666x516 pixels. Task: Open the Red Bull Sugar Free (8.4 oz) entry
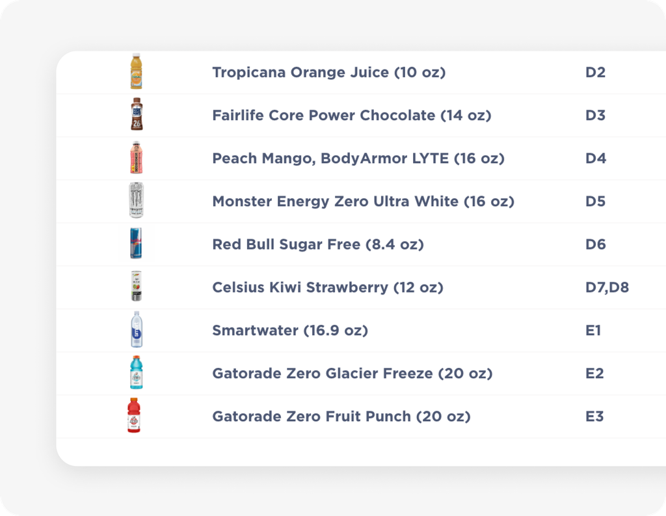pyautogui.click(x=317, y=244)
